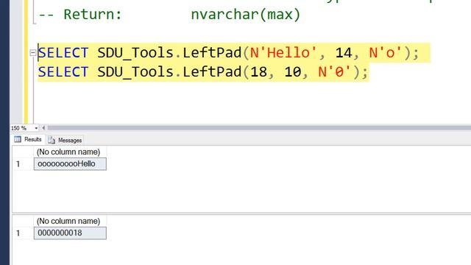
Task: Click the Messages tab icon
Action: tap(52, 140)
